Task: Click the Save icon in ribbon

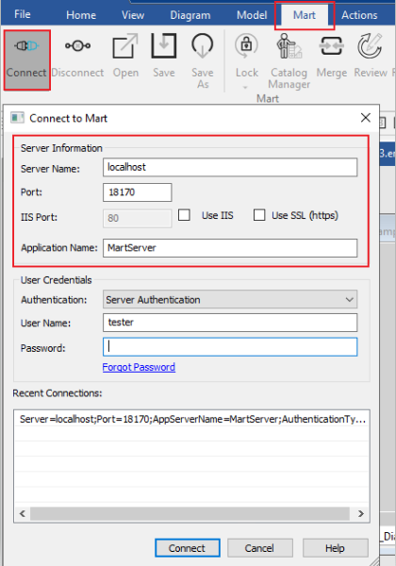Action: 164,46
